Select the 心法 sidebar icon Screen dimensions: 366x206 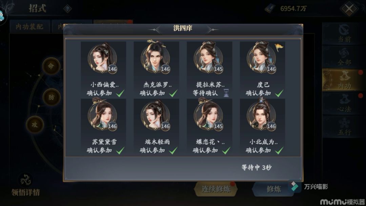[344, 103]
